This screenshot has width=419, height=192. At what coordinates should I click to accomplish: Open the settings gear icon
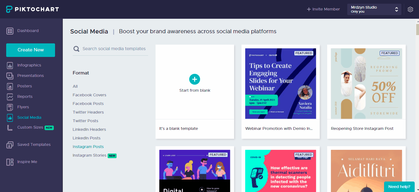410,9
